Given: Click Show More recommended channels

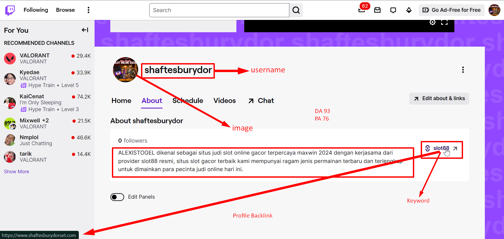Looking at the screenshot, I should (17, 172).
